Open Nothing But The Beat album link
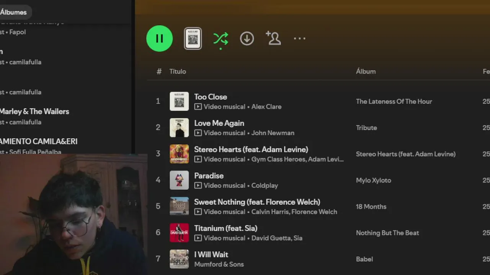This screenshot has width=490, height=275. click(387, 233)
